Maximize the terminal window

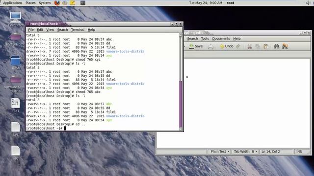(x=177, y=24)
